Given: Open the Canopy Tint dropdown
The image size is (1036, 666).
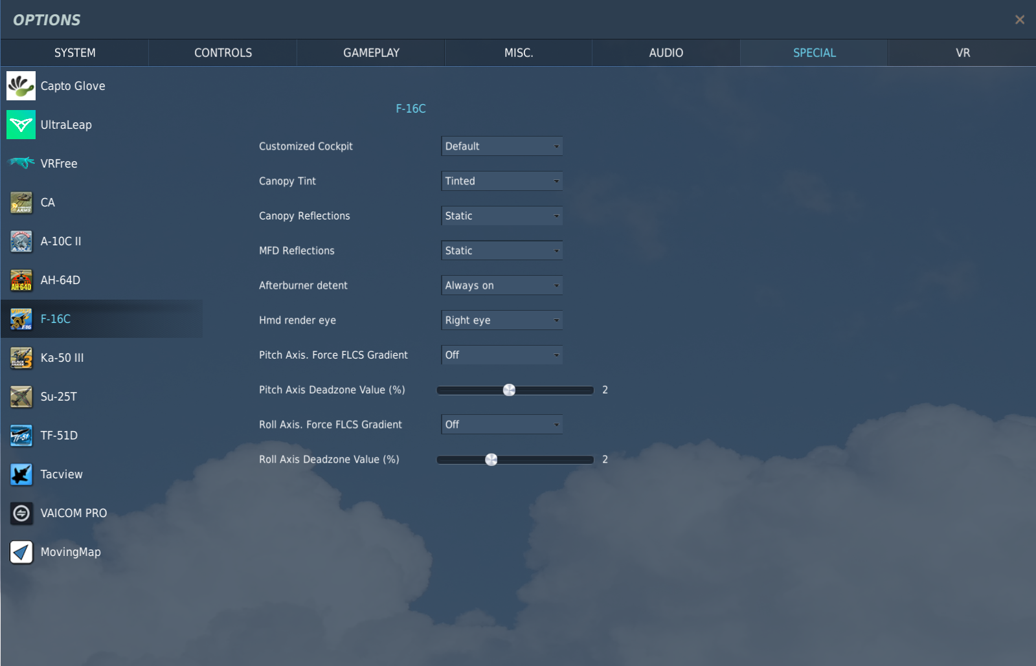Looking at the screenshot, I should [x=502, y=181].
